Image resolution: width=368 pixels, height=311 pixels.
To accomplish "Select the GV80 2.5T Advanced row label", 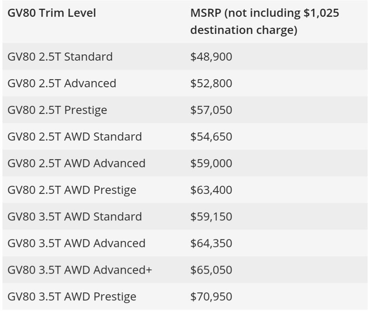I will [x=62, y=83].
